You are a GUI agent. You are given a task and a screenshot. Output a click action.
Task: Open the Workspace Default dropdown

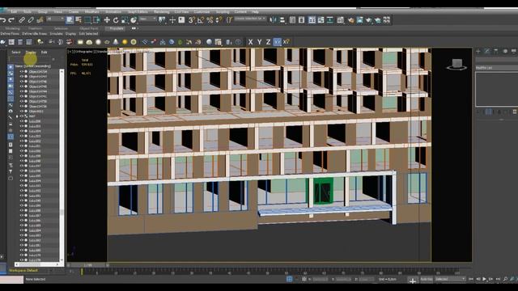point(30,271)
